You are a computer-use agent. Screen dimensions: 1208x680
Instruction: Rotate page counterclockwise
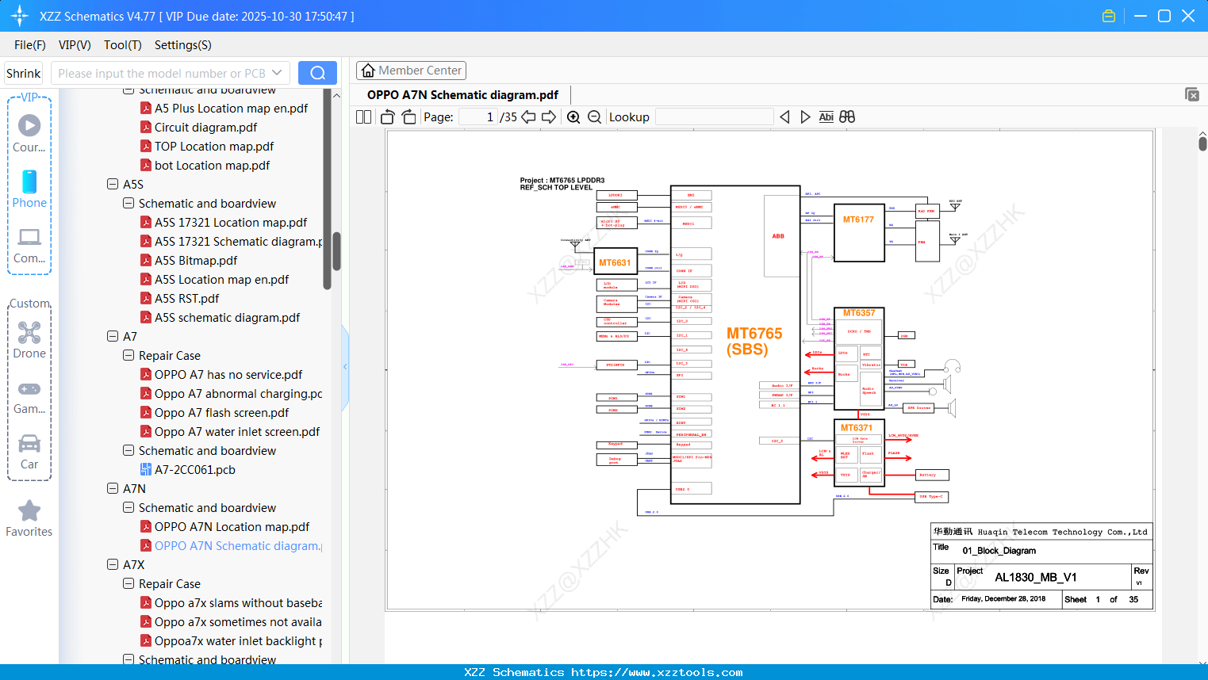(x=388, y=117)
